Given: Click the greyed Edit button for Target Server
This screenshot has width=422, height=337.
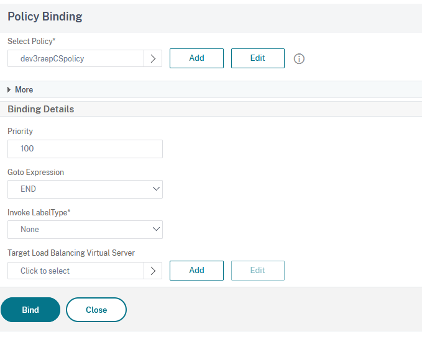Looking at the screenshot, I should point(257,271).
